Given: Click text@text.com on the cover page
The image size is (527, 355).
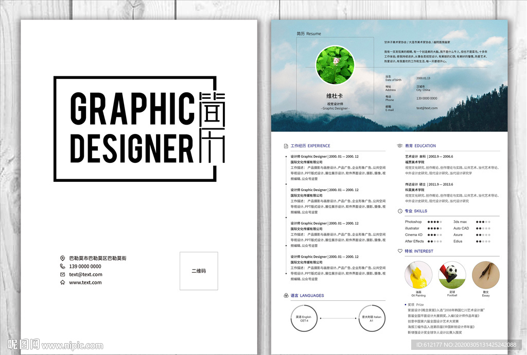Looking at the screenshot, I should point(86,274).
